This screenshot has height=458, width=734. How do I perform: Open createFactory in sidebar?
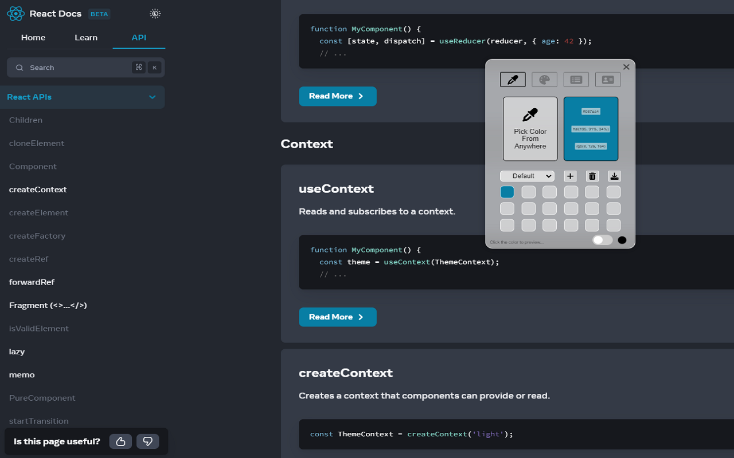point(37,236)
